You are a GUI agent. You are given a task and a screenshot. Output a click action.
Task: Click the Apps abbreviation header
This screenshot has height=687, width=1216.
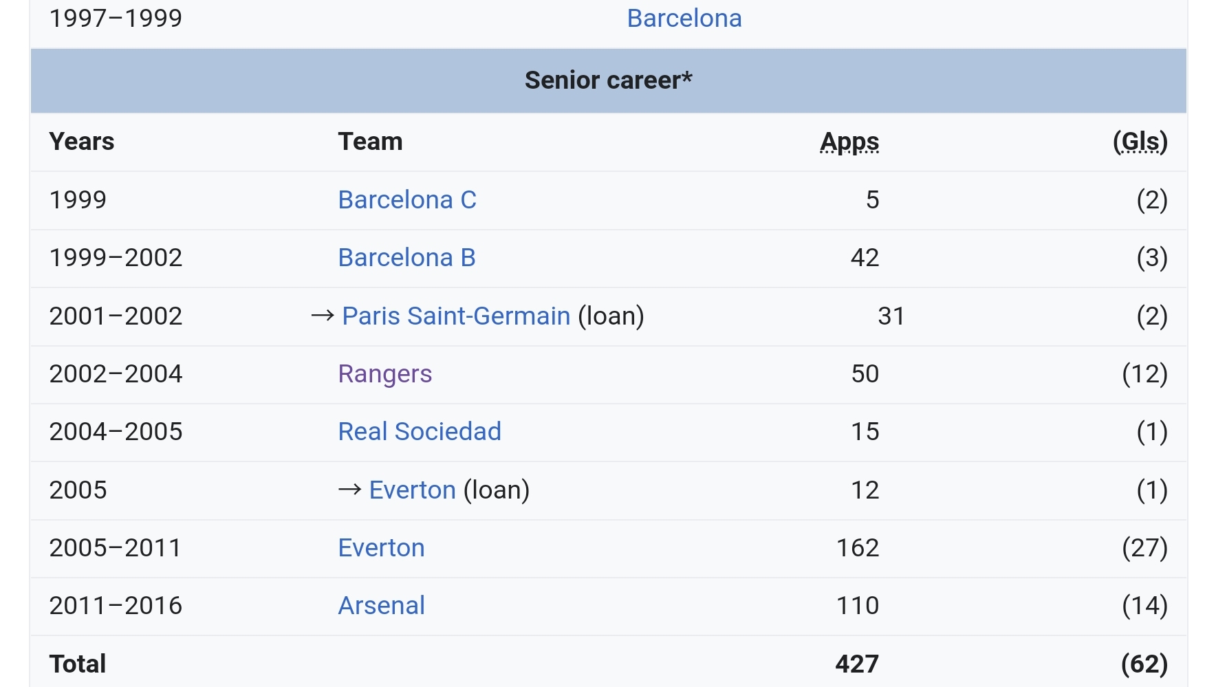(x=849, y=142)
